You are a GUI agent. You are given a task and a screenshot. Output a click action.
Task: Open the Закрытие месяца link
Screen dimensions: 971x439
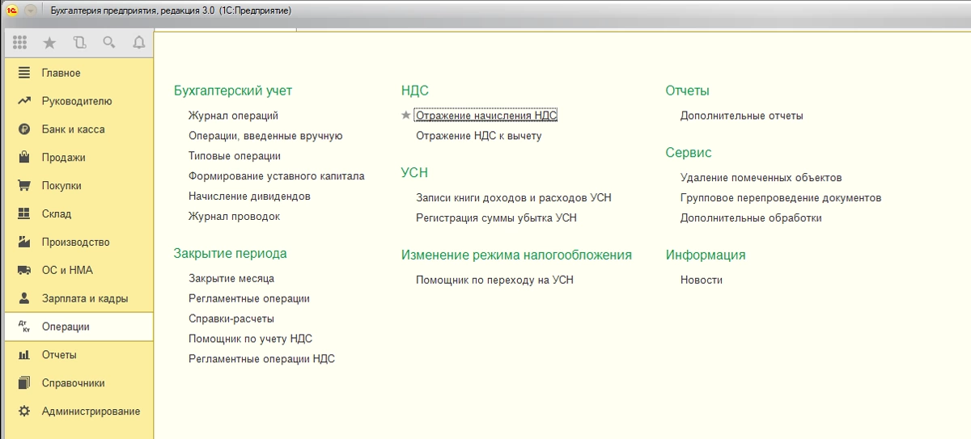(x=231, y=278)
